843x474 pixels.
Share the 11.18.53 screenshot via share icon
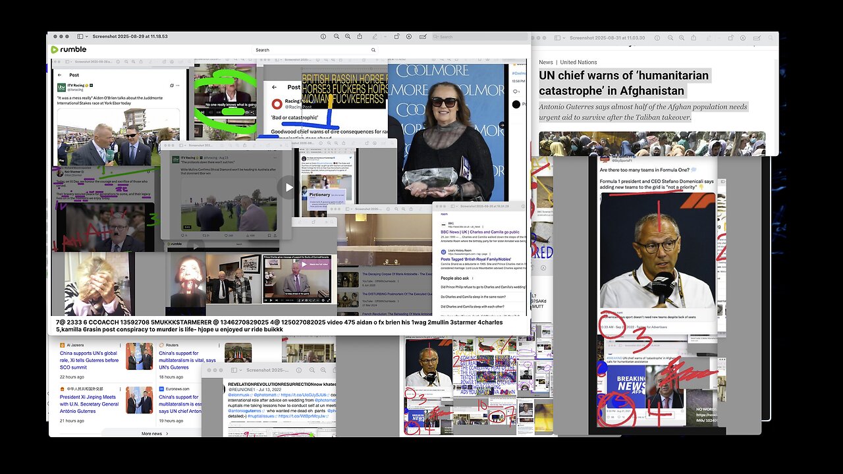click(x=360, y=37)
